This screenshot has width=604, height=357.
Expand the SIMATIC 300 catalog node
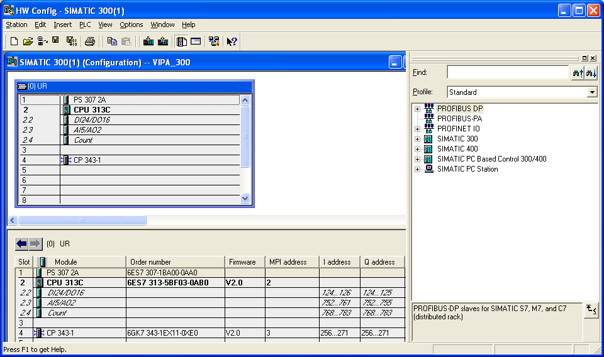tap(417, 139)
